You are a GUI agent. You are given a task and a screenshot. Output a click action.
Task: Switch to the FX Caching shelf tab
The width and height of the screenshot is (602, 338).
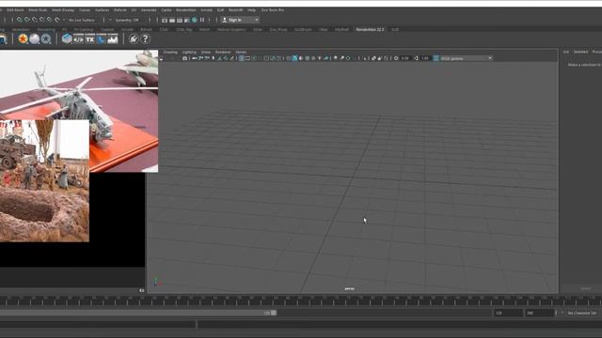(x=84, y=29)
